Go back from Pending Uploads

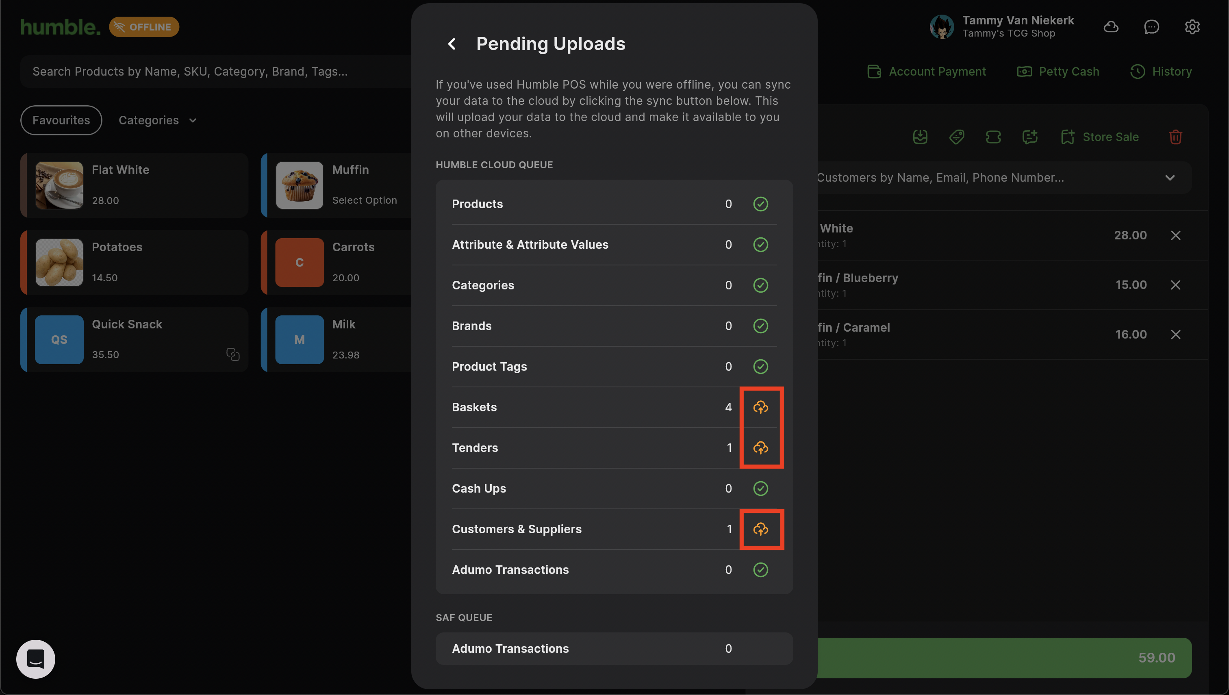(452, 44)
